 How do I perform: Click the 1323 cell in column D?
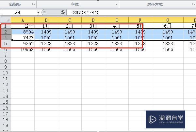(93, 44)
